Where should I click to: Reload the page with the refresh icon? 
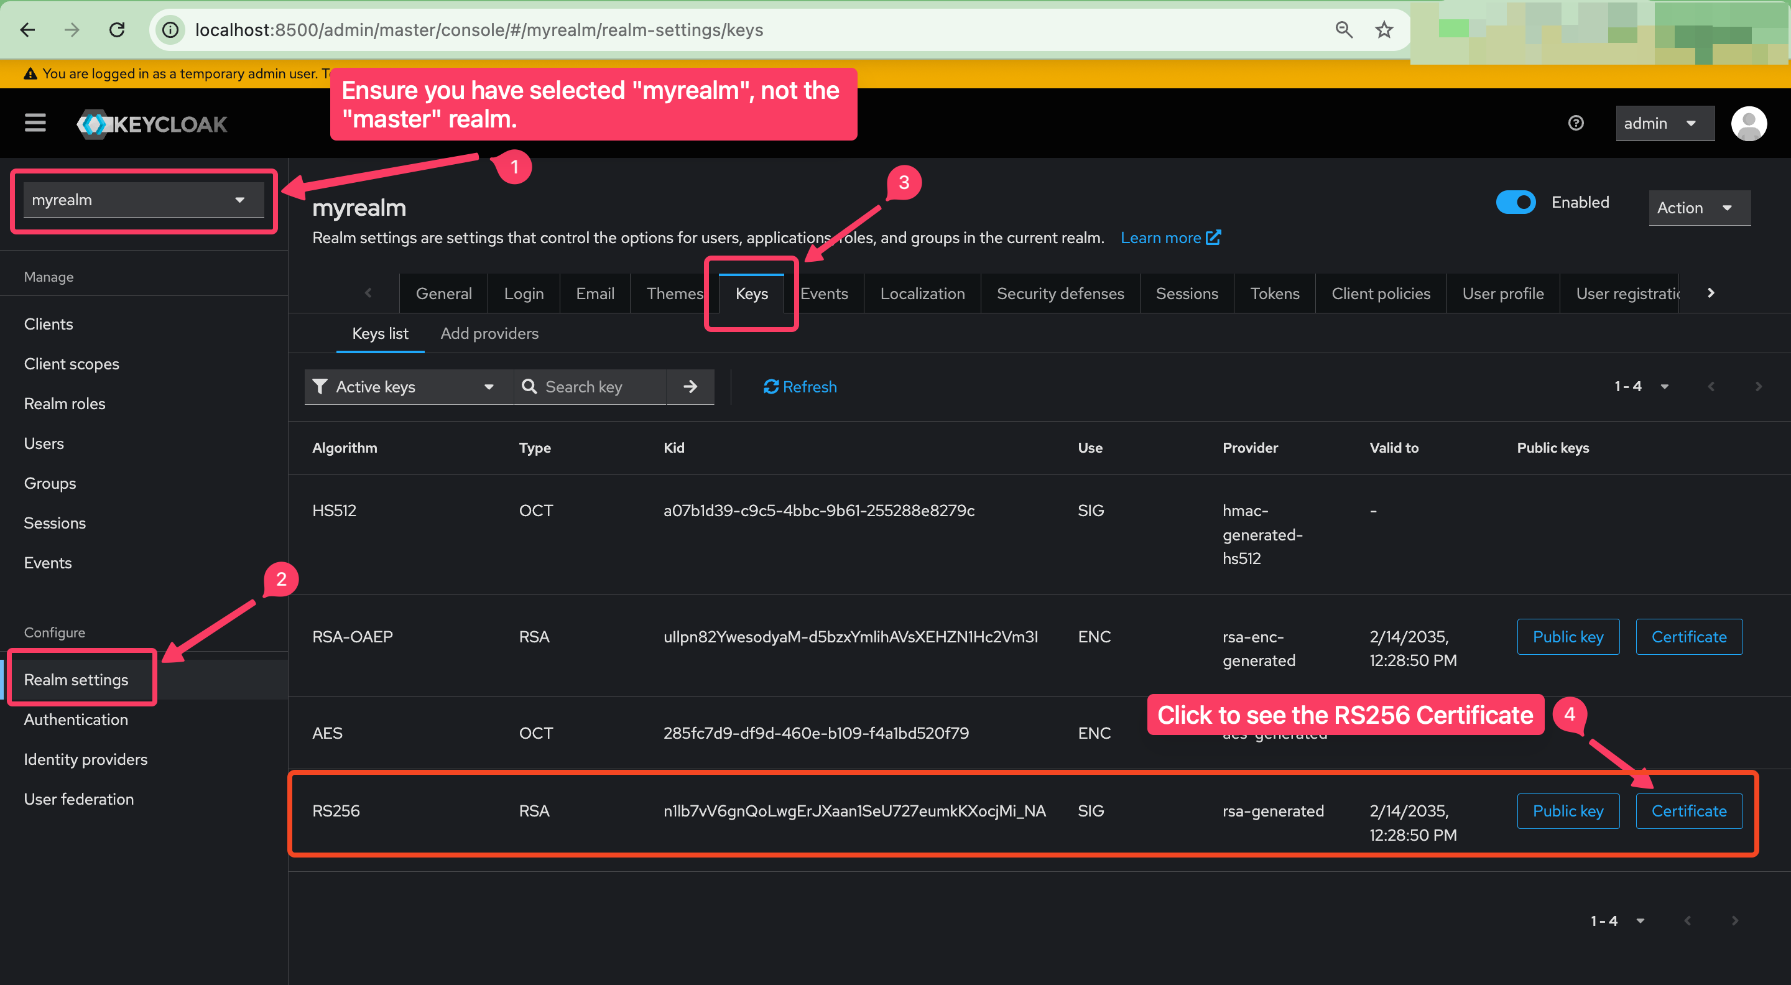pos(117,30)
